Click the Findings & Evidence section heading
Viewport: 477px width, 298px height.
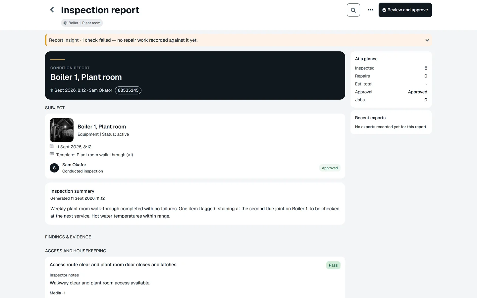click(68, 237)
